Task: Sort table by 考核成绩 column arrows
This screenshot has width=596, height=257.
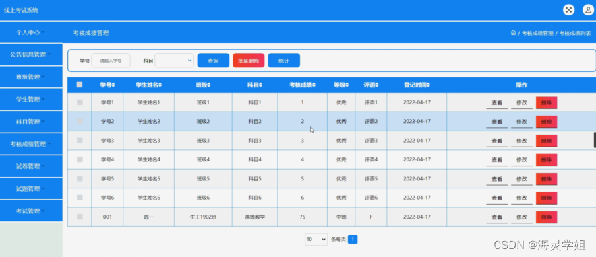Action: (314, 85)
